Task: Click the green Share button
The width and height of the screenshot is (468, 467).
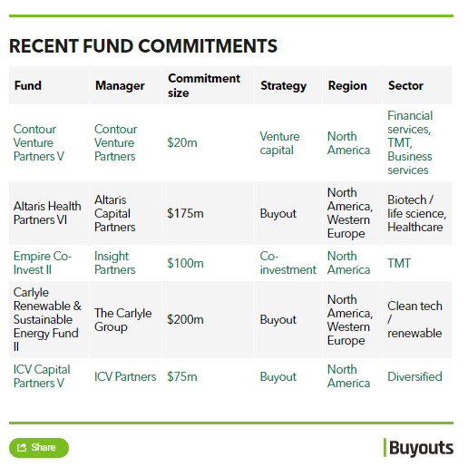Action: pyautogui.click(x=39, y=448)
